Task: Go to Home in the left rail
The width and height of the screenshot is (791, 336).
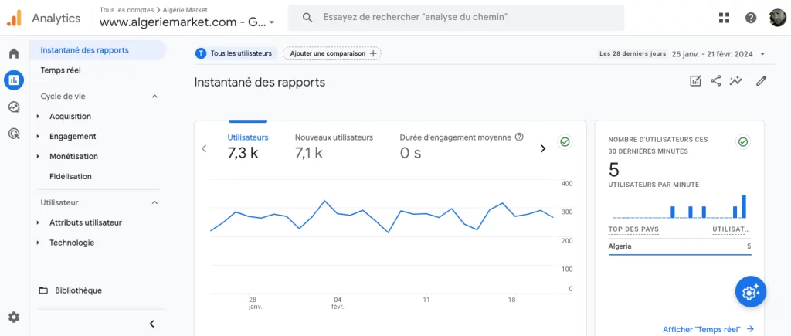Action: [x=14, y=53]
